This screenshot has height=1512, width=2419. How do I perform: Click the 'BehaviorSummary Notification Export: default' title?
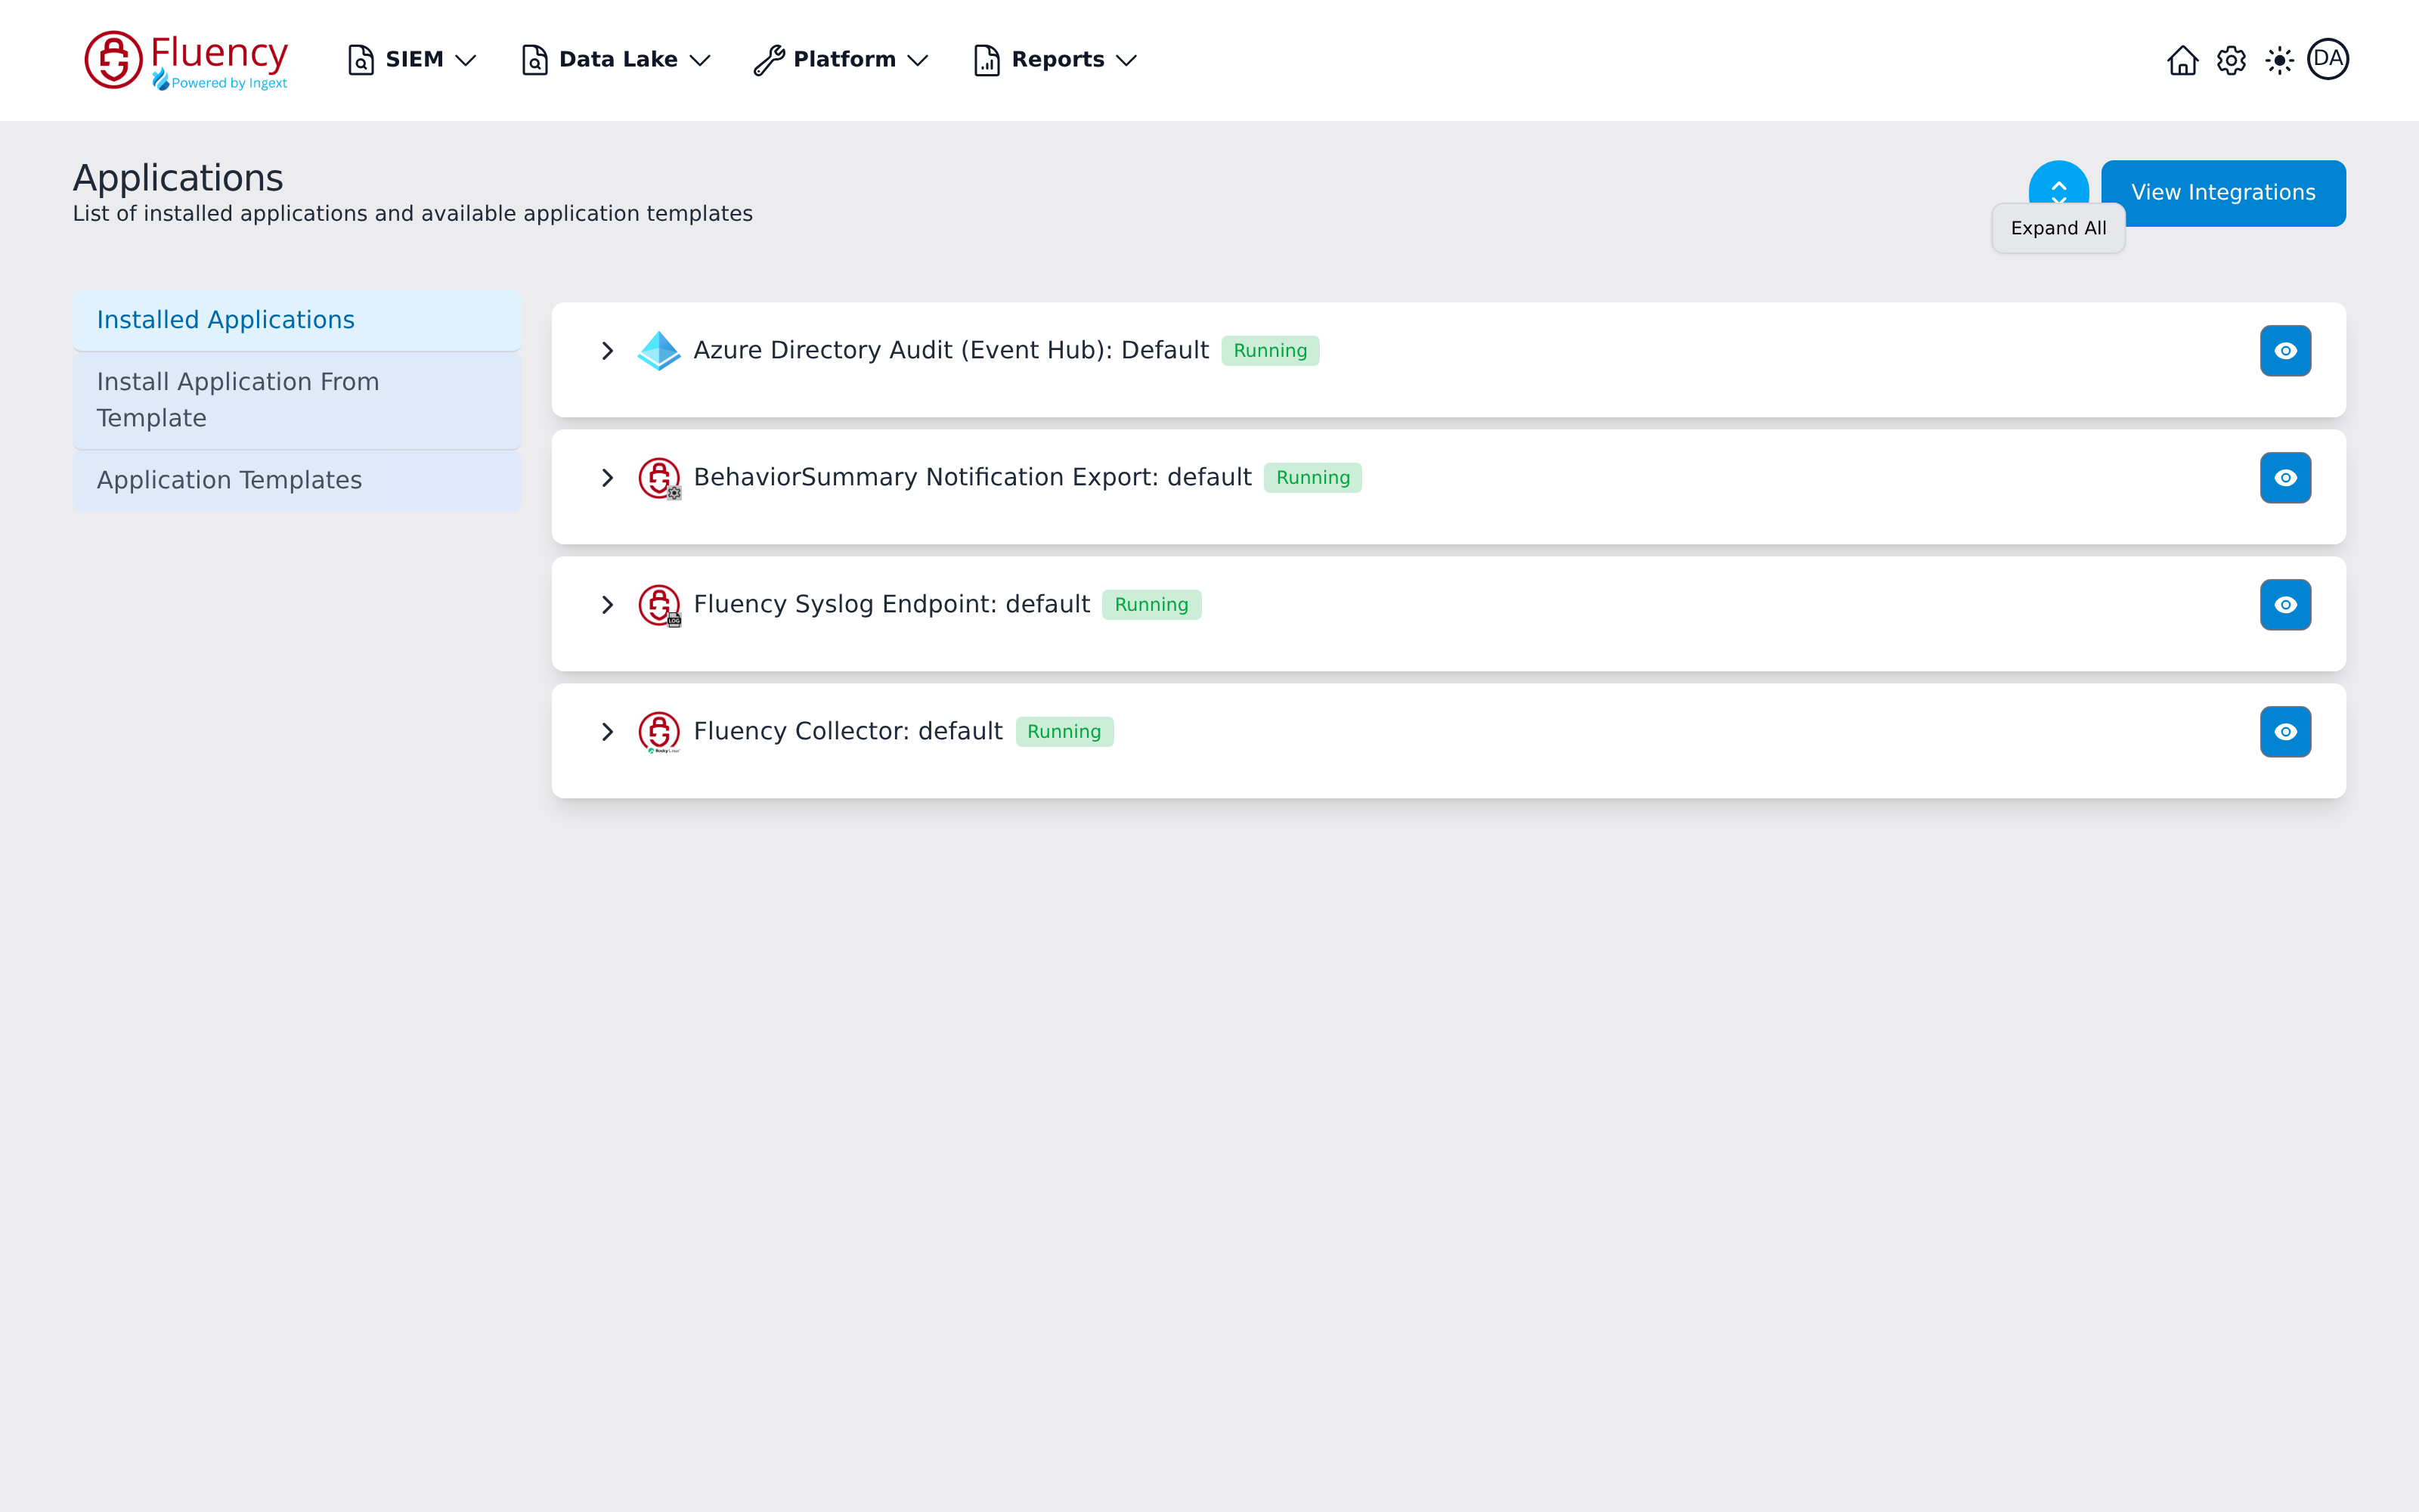tap(973, 478)
